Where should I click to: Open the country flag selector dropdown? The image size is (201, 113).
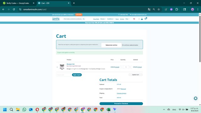tap(136, 19)
